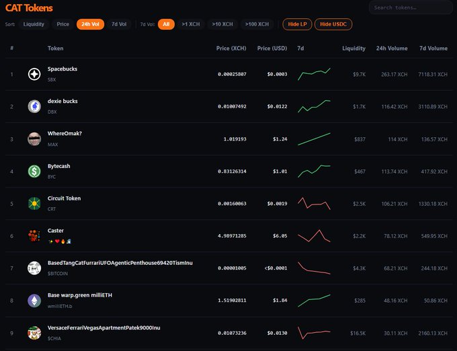Screen dimensions: 457x351
Task: Click the $BITCOIN token logo
Action: tap(34, 268)
